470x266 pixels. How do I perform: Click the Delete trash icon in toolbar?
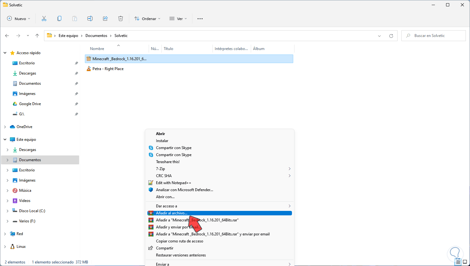[121, 19]
